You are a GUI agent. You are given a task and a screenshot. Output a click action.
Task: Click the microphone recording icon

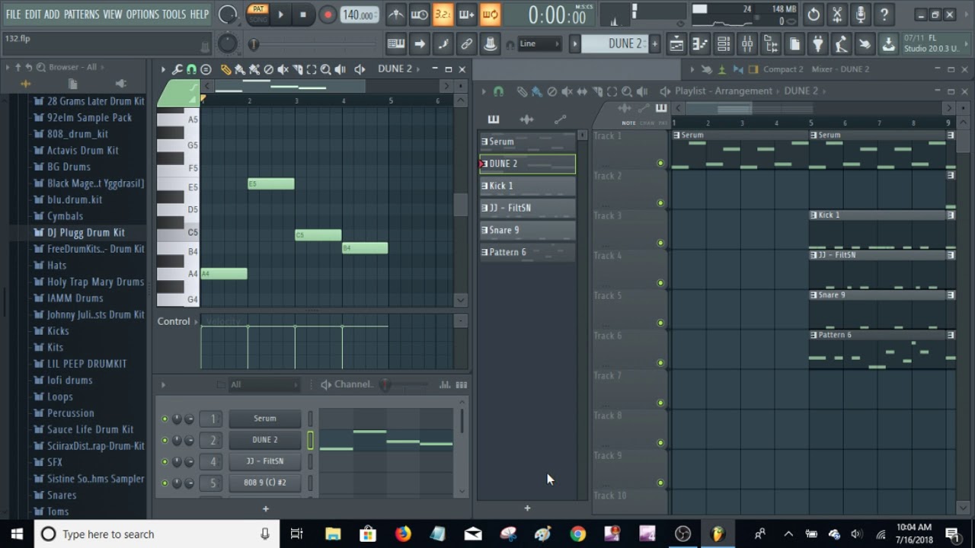tap(860, 14)
